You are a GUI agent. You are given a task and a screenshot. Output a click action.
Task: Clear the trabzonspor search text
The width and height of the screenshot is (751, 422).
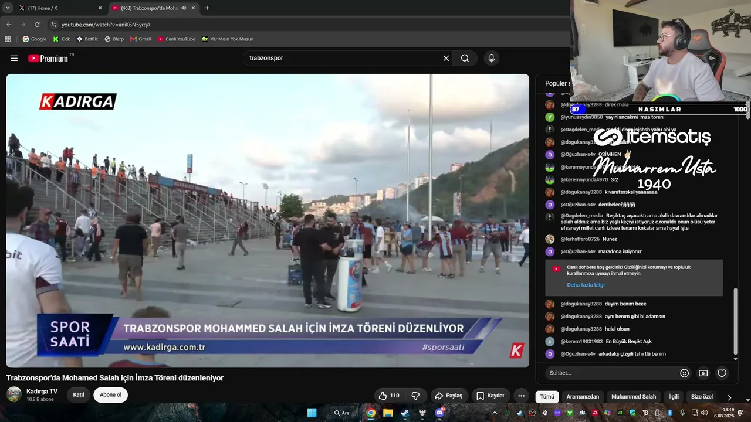click(x=446, y=58)
